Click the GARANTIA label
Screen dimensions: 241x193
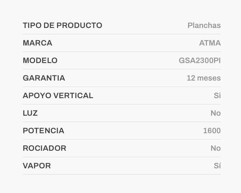(x=44, y=78)
